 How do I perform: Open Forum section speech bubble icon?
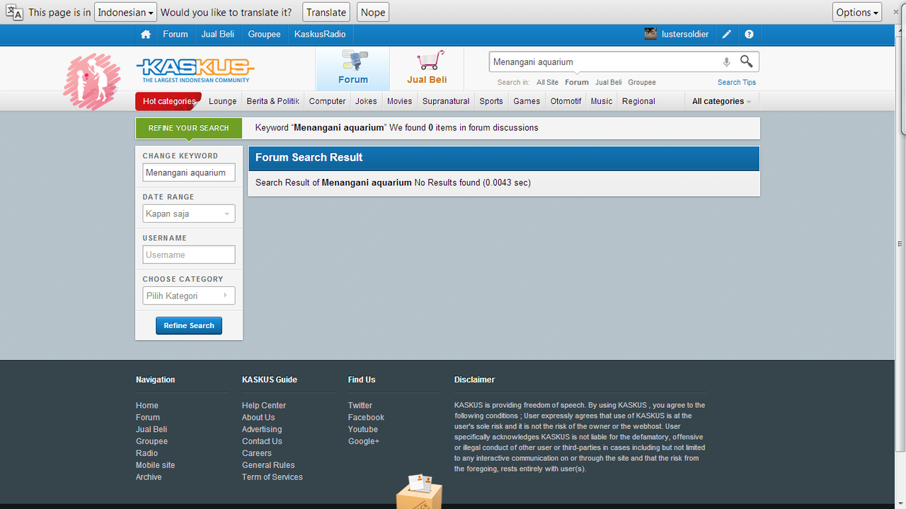354,59
